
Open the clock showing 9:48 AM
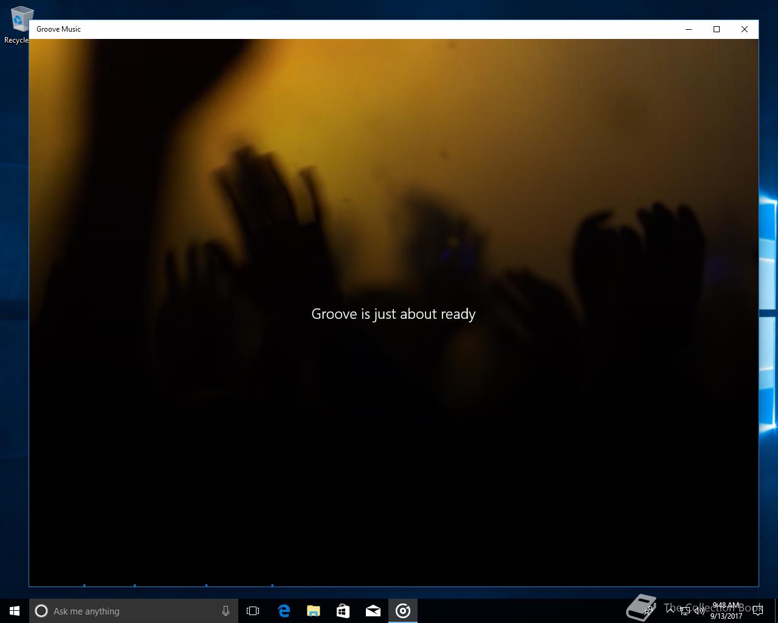[726, 611]
